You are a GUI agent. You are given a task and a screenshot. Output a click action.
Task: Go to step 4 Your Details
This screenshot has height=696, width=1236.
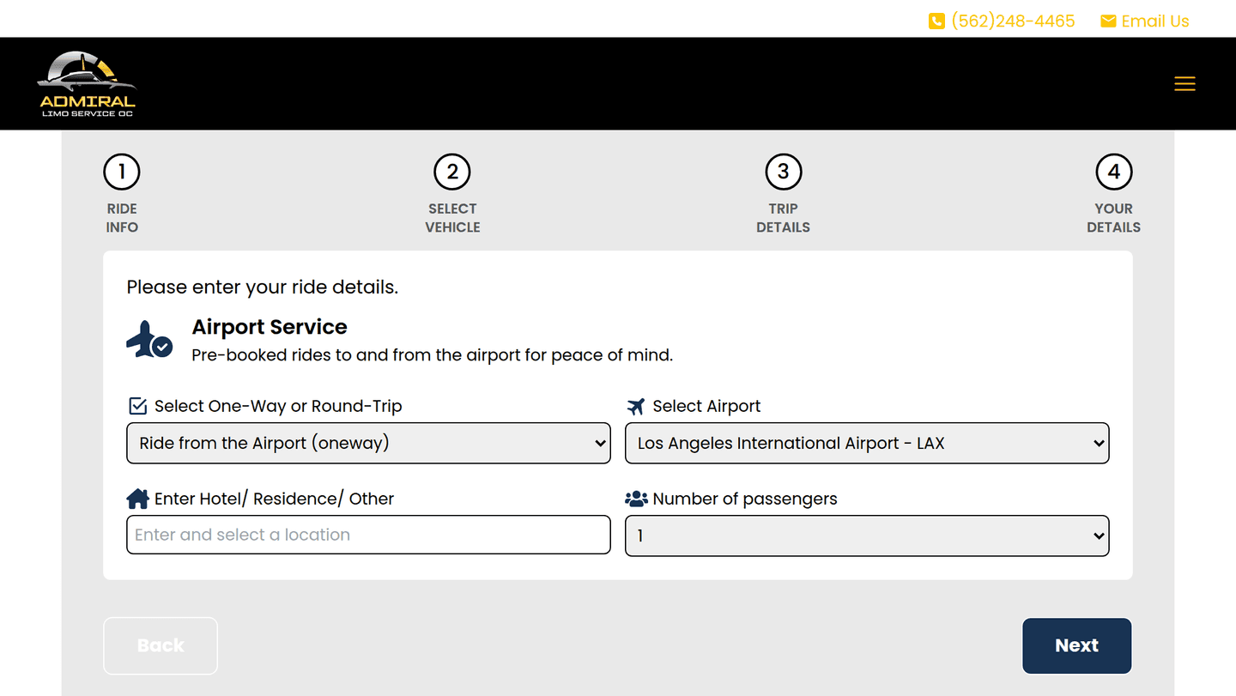pos(1113,194)
